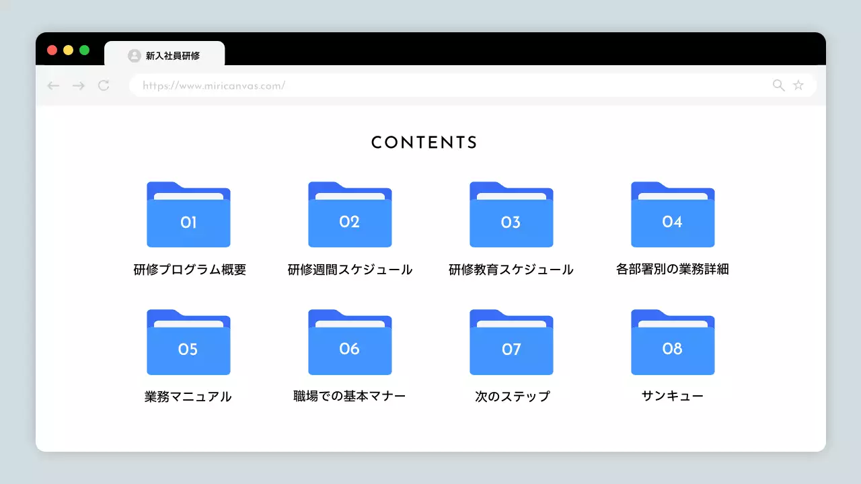
Task: Click the user avatar on the browser tab
Action: (x=134, y=55)
